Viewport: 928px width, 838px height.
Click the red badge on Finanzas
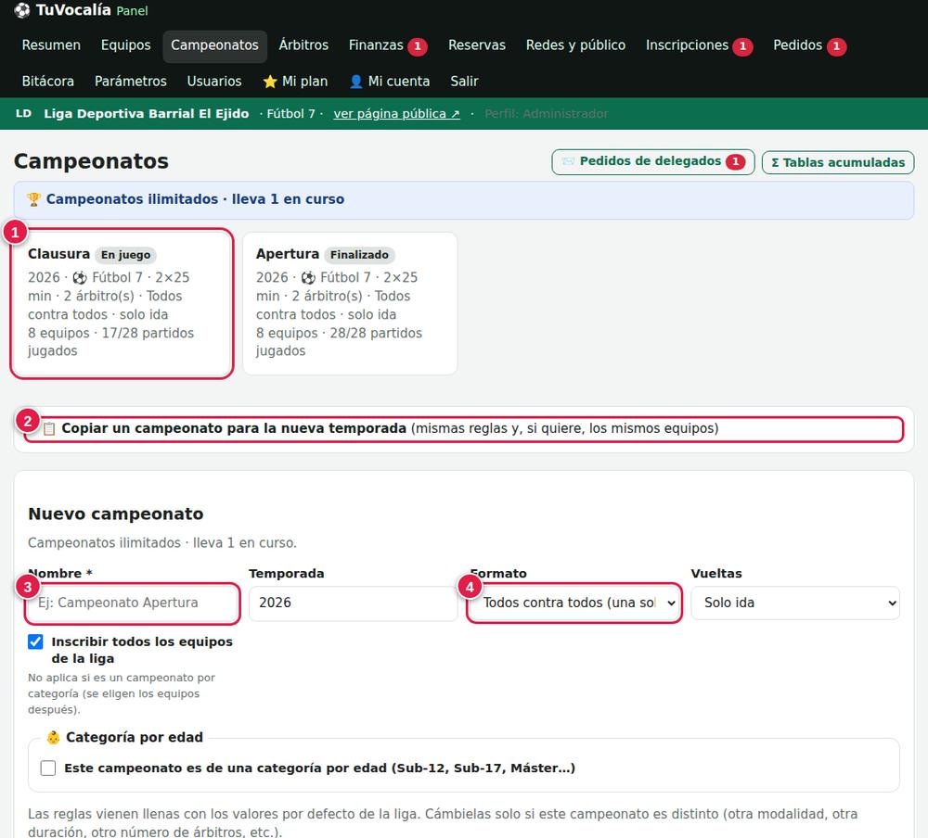coord(418,46)
